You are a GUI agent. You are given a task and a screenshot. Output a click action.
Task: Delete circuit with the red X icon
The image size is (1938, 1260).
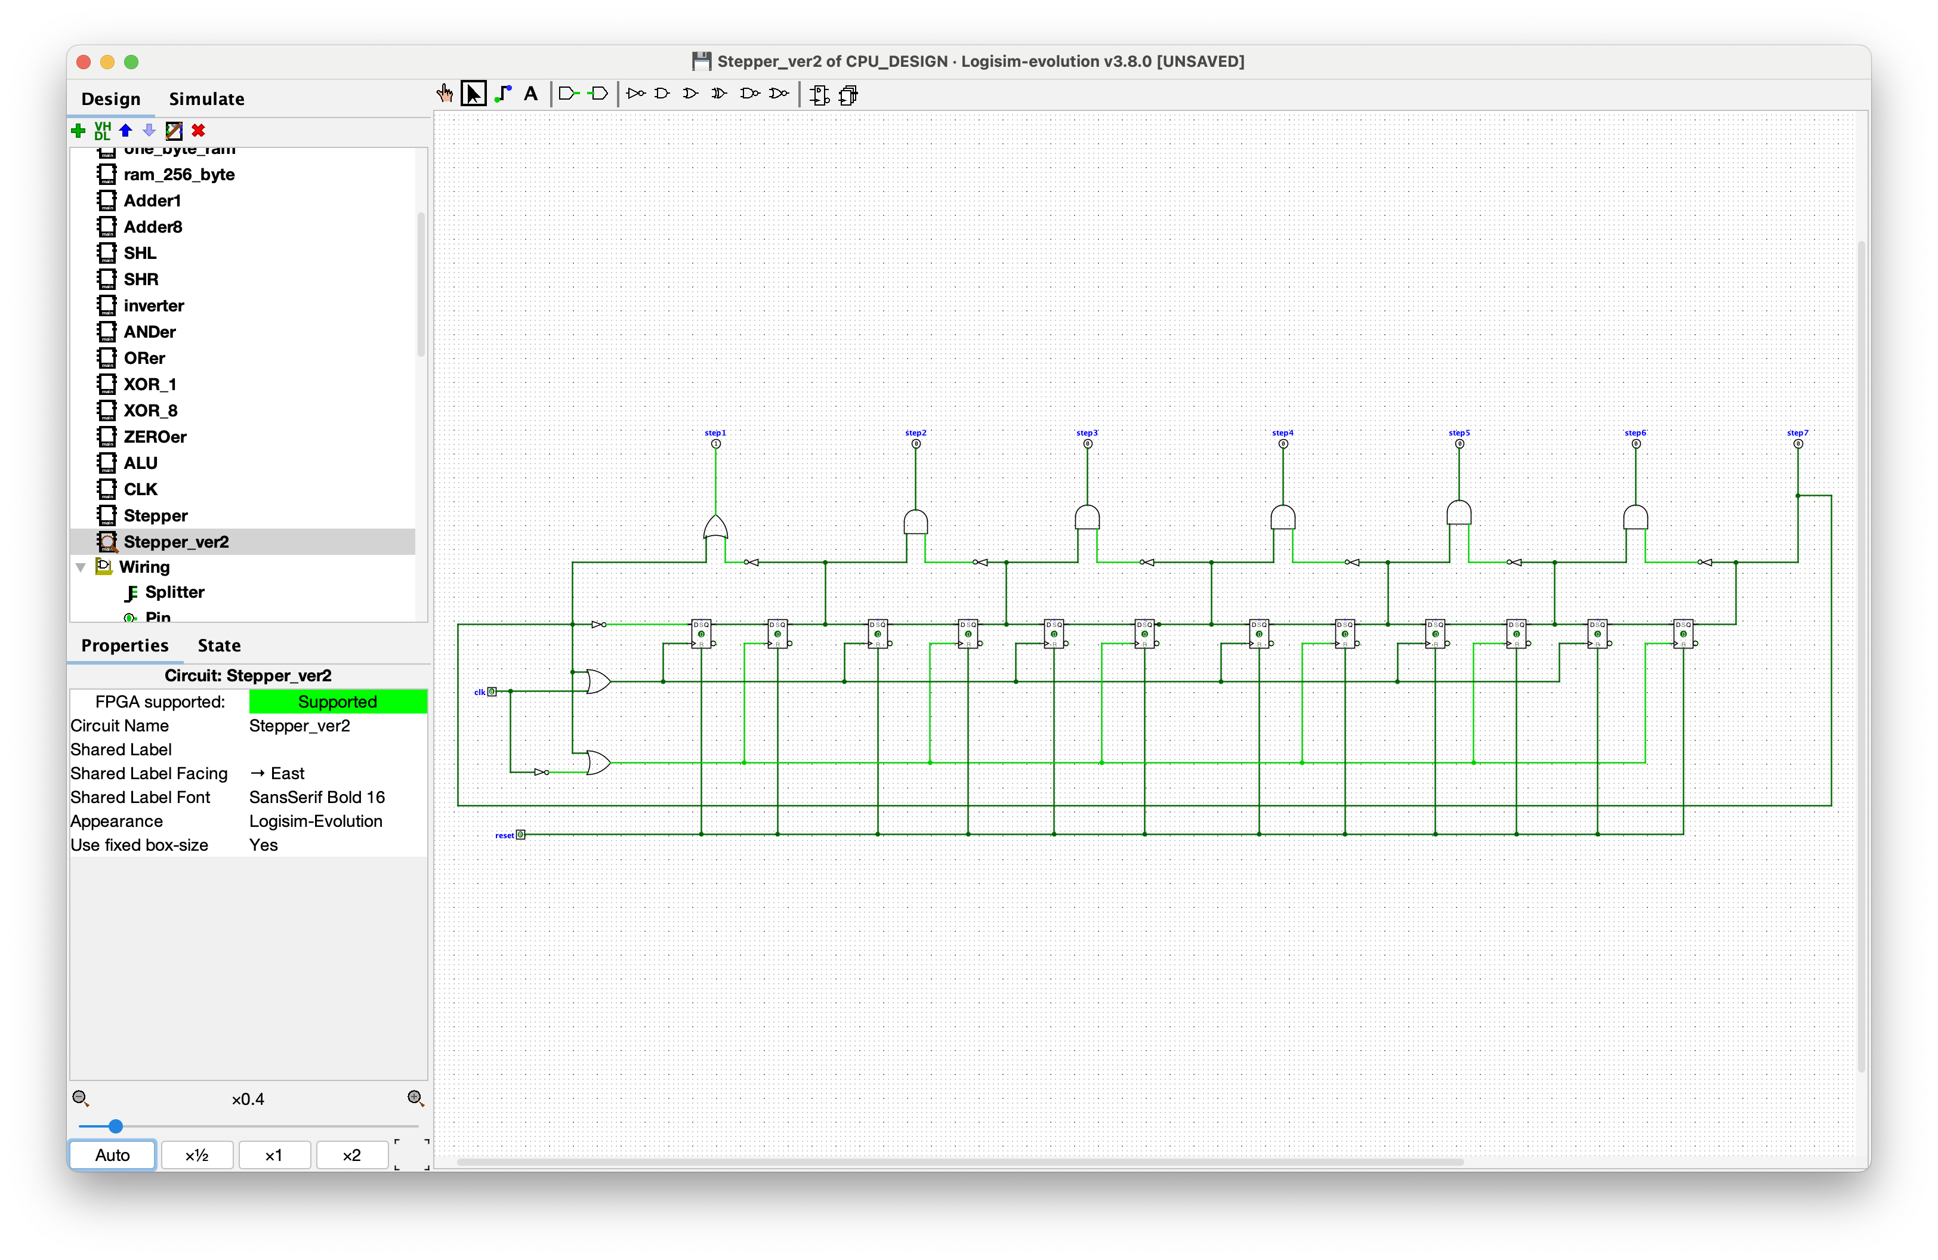click(x=198, y=130)
